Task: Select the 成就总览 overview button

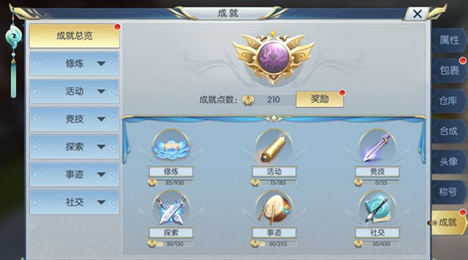Action: [x=74, y=36]
